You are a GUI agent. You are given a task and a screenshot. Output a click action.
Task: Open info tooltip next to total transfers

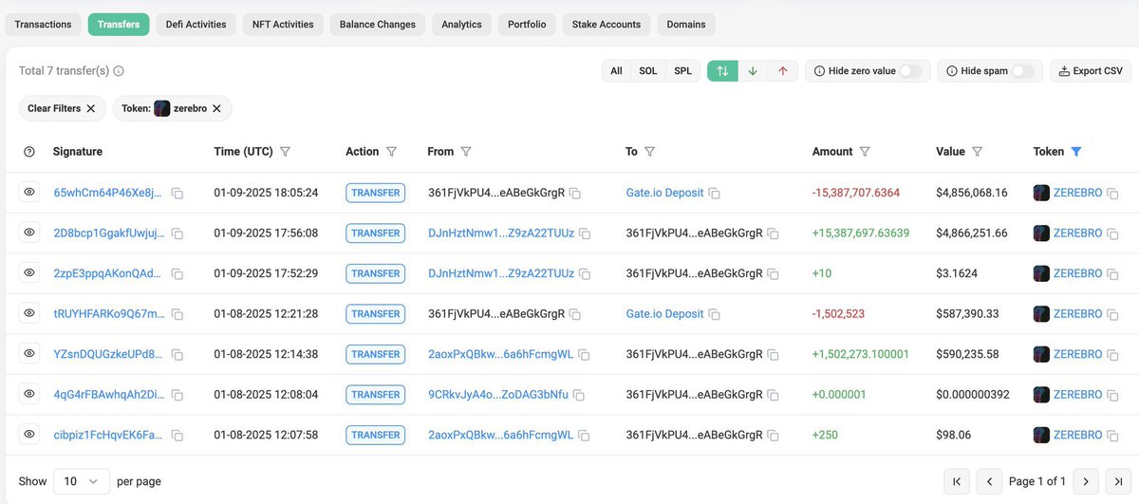tap(119, 71)
